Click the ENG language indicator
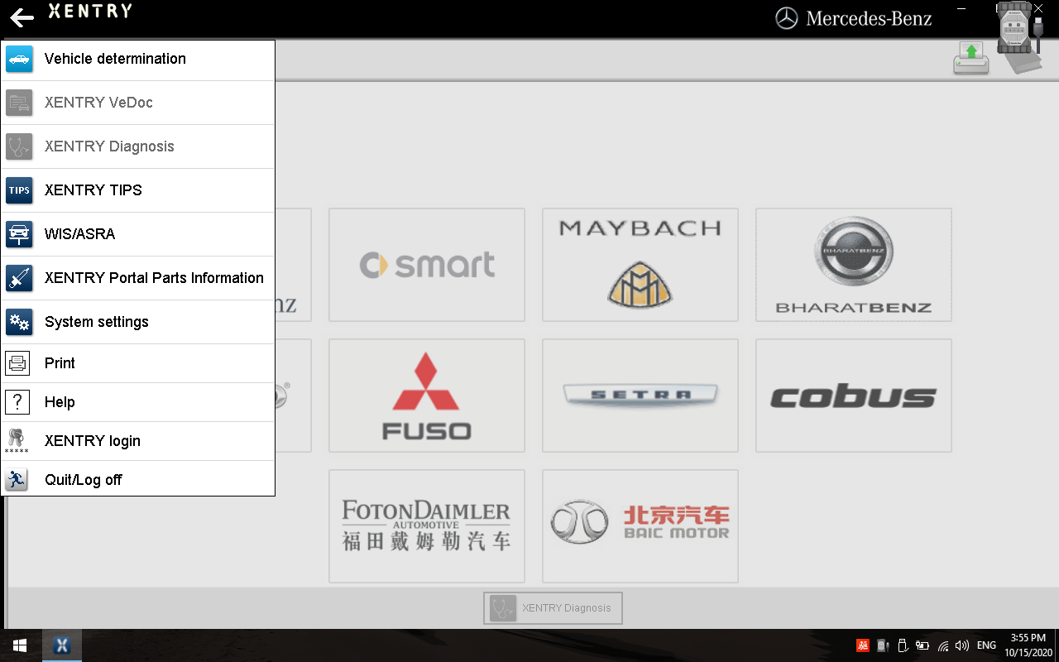This screenshot has width=1059, height=662. [987, 645]
